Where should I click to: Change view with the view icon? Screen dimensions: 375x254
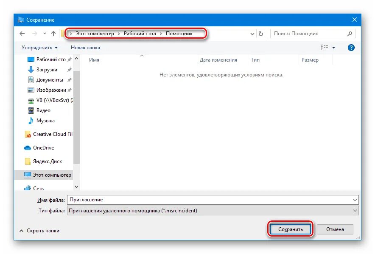[x=324, y=48]
